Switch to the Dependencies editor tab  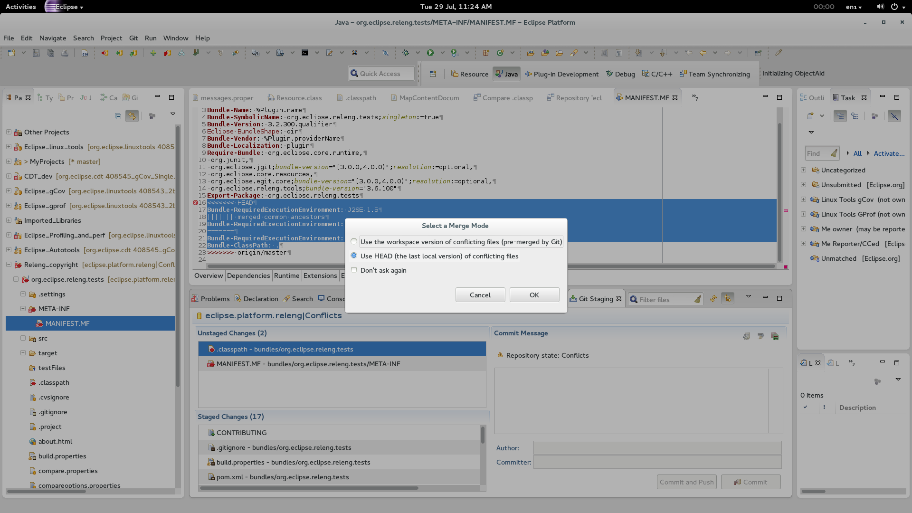click(x=248, y=275)
